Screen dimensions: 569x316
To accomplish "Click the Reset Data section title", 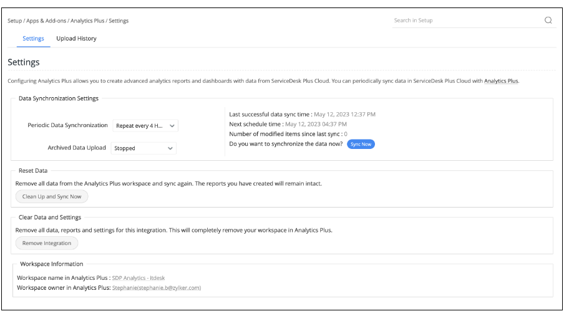I will [33, 171].
